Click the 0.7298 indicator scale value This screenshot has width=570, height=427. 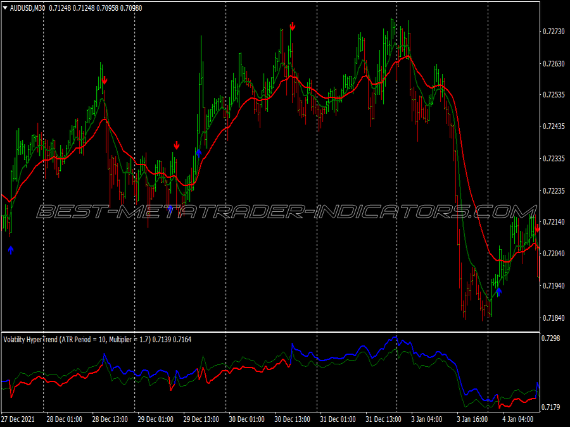551,338
